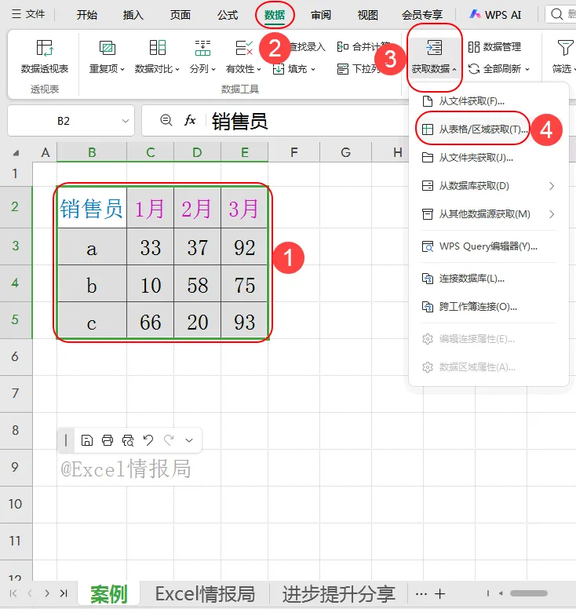576x609 pixels.
Task: Go to last sheet navigation arrow
Action: click(64, 593)
